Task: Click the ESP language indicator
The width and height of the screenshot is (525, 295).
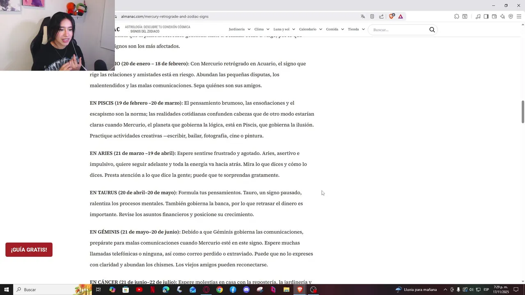Action: (x=486, y=290)
